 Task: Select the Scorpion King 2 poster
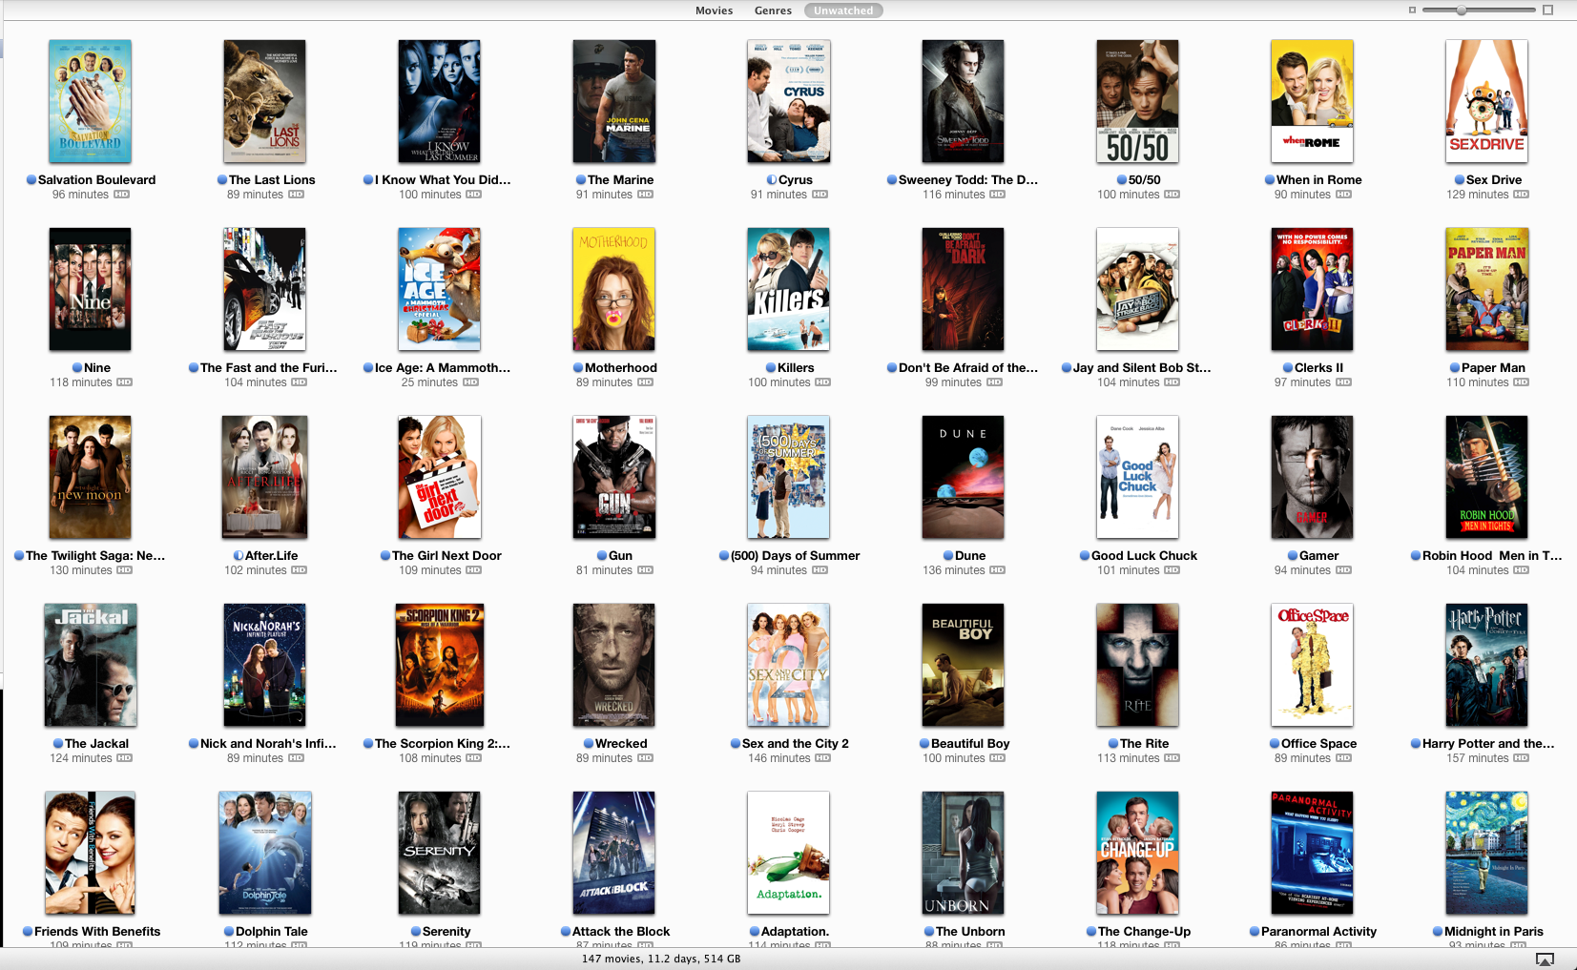point(439,665)
